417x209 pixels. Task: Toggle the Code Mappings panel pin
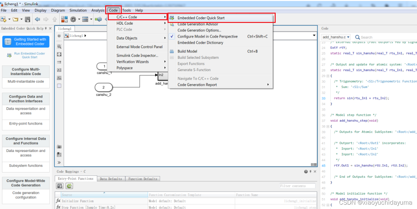point(311,172)
